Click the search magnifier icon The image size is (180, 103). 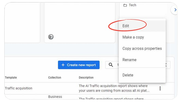tap(111, 65)
